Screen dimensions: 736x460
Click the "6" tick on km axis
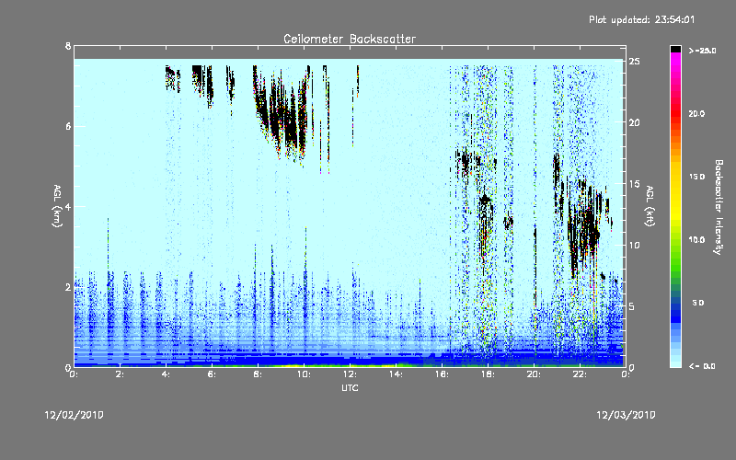click(x=68, y=126)
